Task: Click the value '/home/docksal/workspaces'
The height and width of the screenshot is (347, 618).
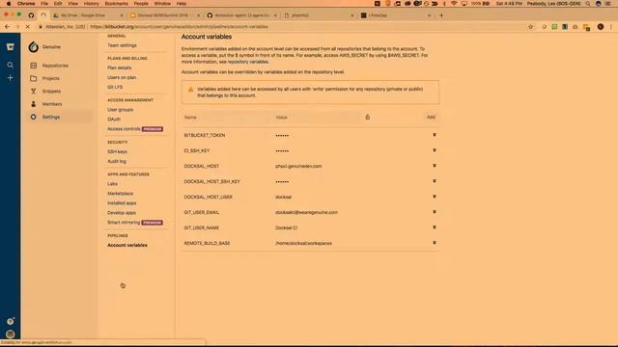Action: (x=303, y=243)
